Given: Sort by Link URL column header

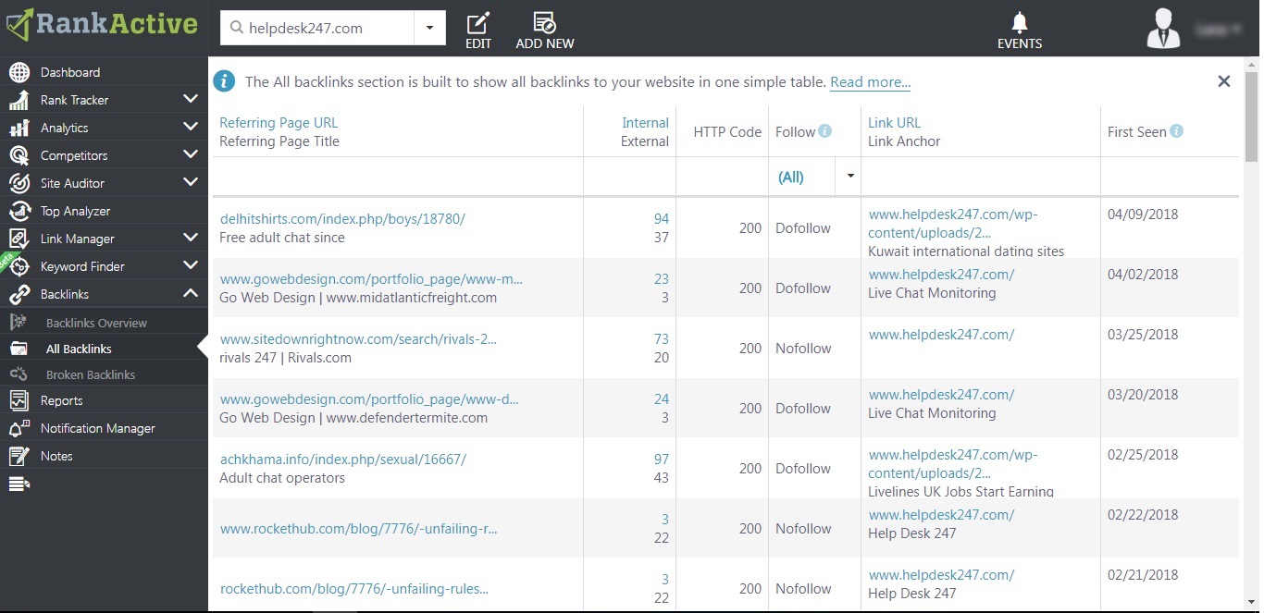Looking at the screenshot, I should (x=894, y=122).
